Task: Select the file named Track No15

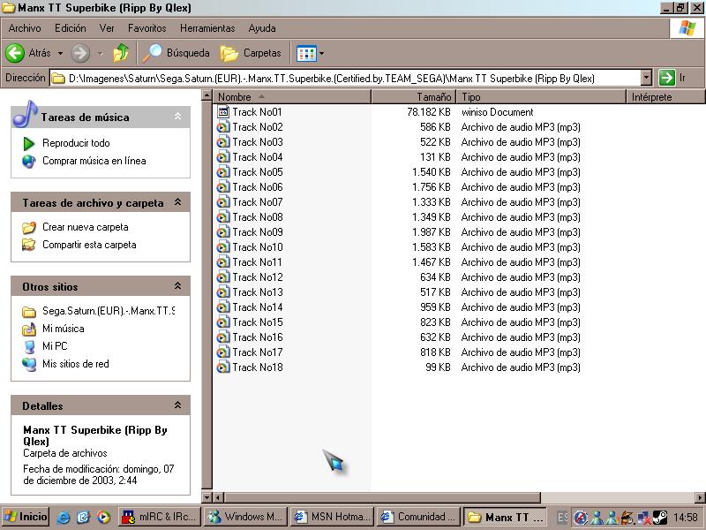Action: [258, 322]
